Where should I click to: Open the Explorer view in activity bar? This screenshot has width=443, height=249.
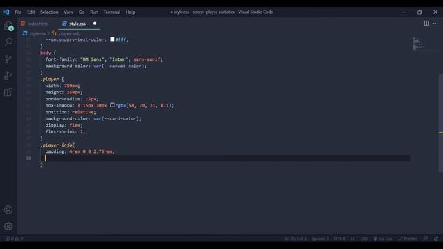8,26
